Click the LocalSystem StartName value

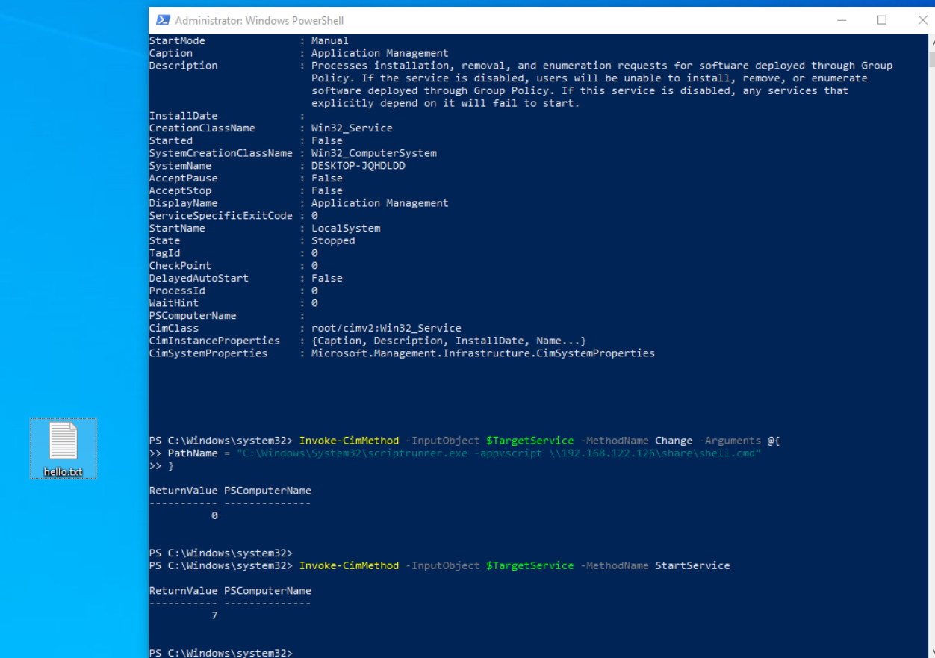(345, 228)
